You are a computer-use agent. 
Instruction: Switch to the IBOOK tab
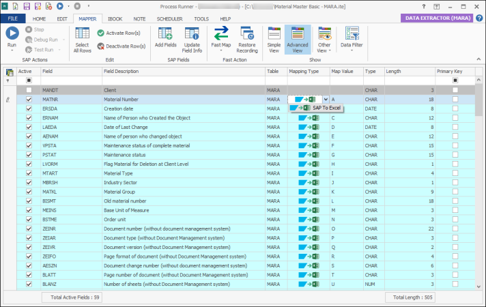click(115, 19)
